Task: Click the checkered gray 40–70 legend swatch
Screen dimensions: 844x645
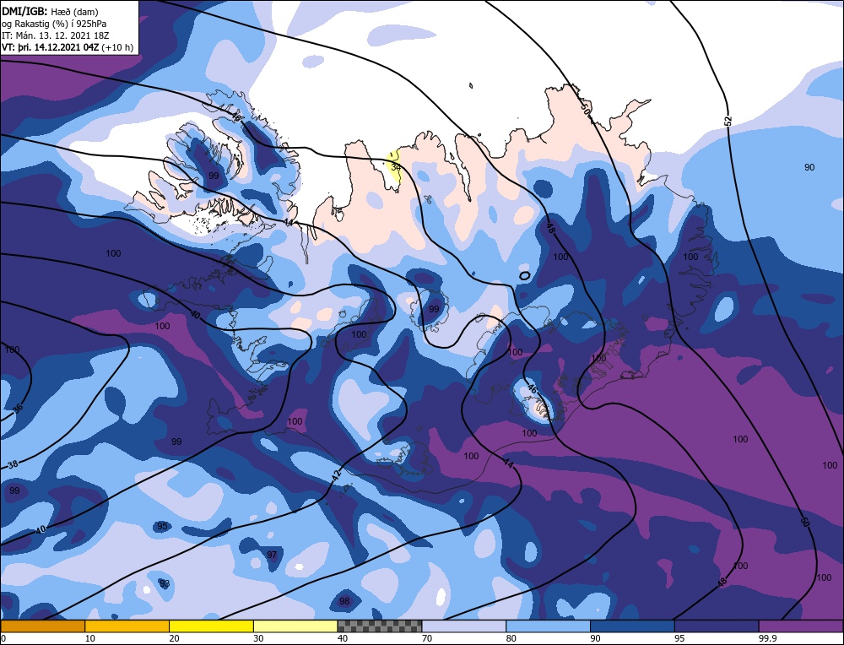Action: pyautogui.click(x=380, y=626)
